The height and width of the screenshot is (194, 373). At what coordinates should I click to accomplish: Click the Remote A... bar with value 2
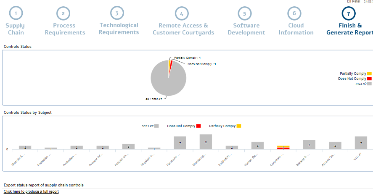point(25,147)
